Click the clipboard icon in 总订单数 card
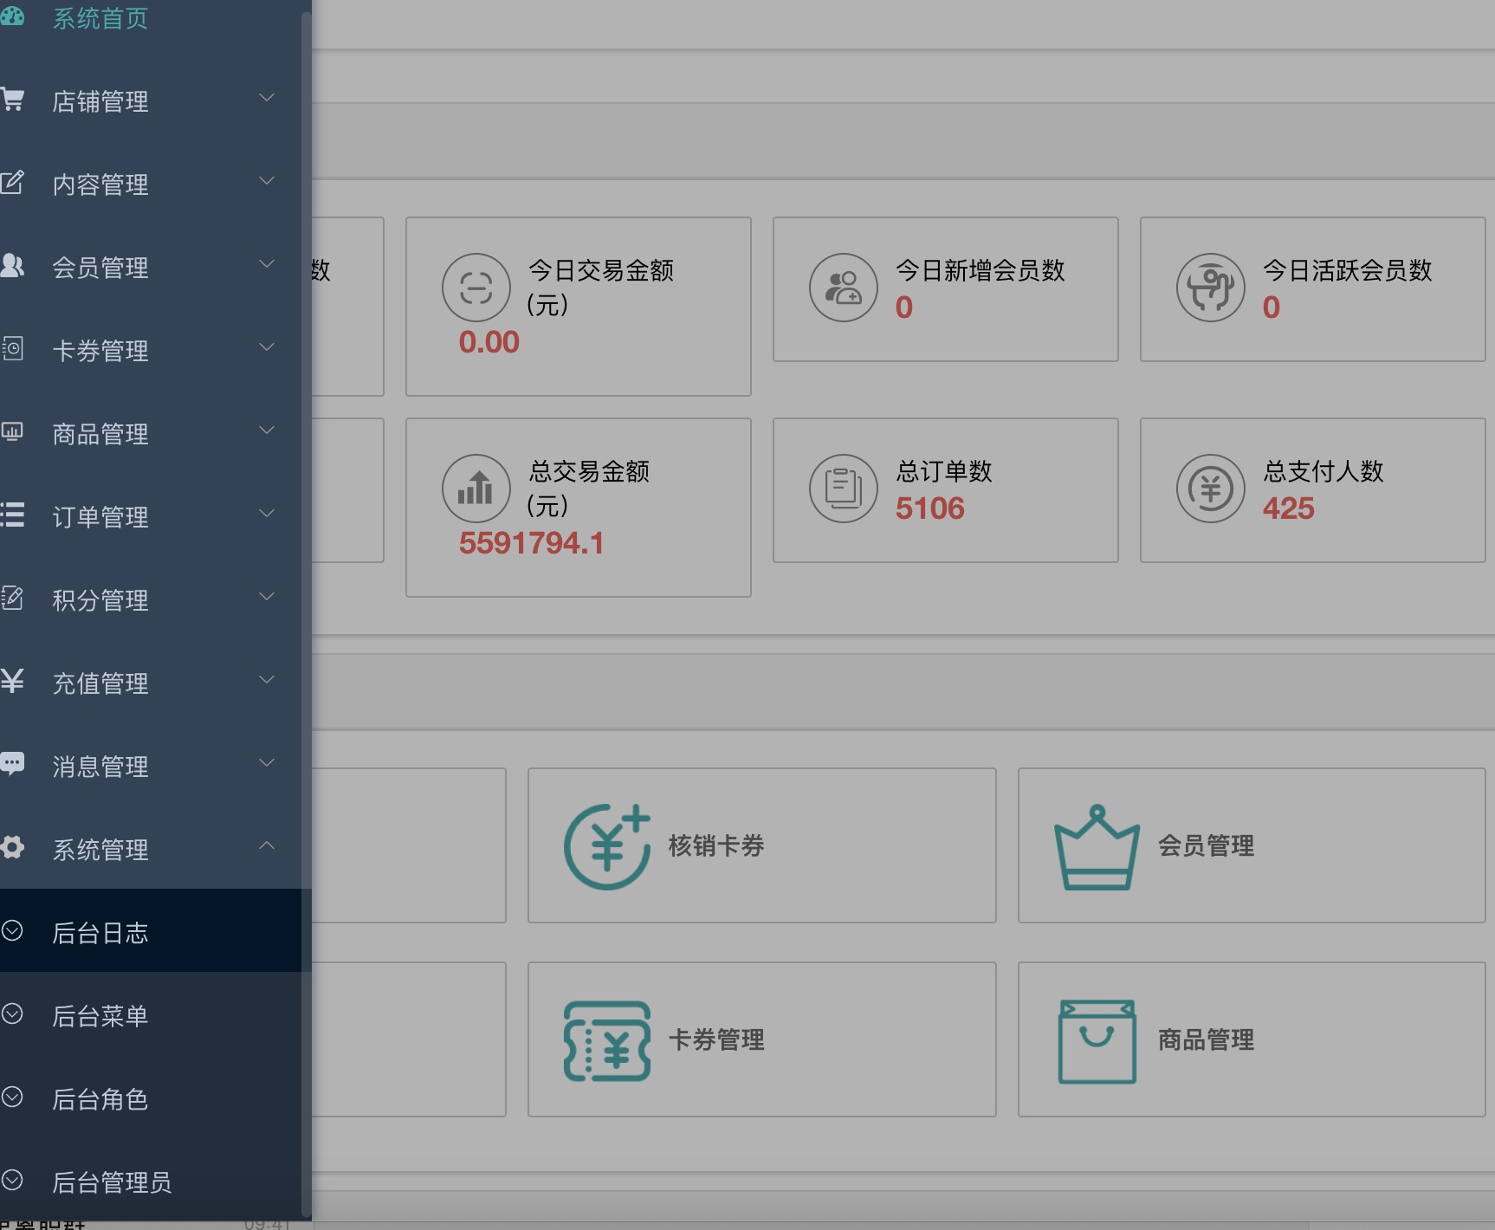 (844, 489)
